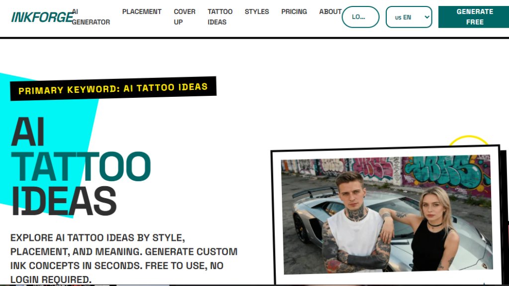Click the yellow circle above the photo
This screenshot has width=509, height=286.
[468, 140]
